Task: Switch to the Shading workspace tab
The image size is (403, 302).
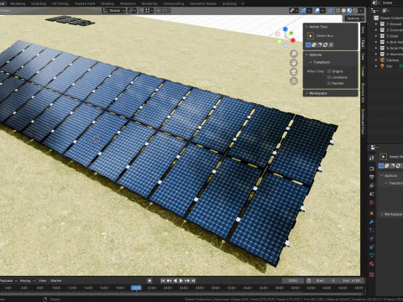Action: click(107, 3)
